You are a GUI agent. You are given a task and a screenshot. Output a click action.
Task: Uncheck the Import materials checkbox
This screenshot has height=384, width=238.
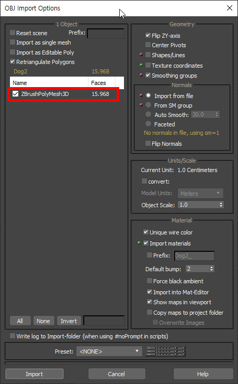click(146, 243)
